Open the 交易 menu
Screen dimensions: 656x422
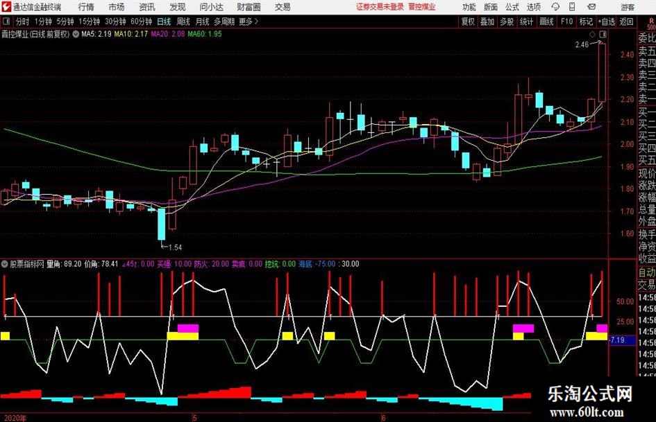[283, 7]
